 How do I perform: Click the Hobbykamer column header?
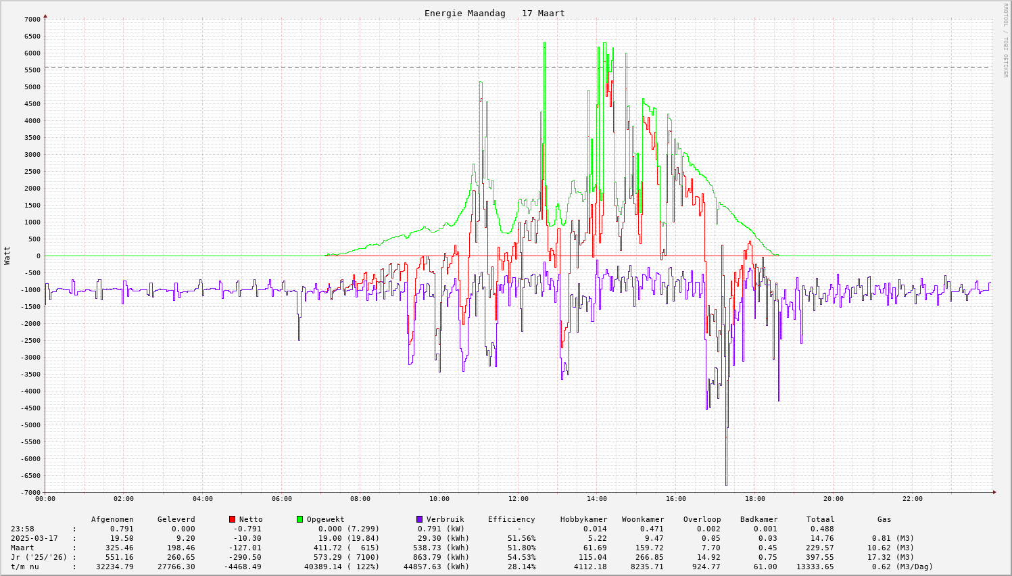click(x=583, y=519)
